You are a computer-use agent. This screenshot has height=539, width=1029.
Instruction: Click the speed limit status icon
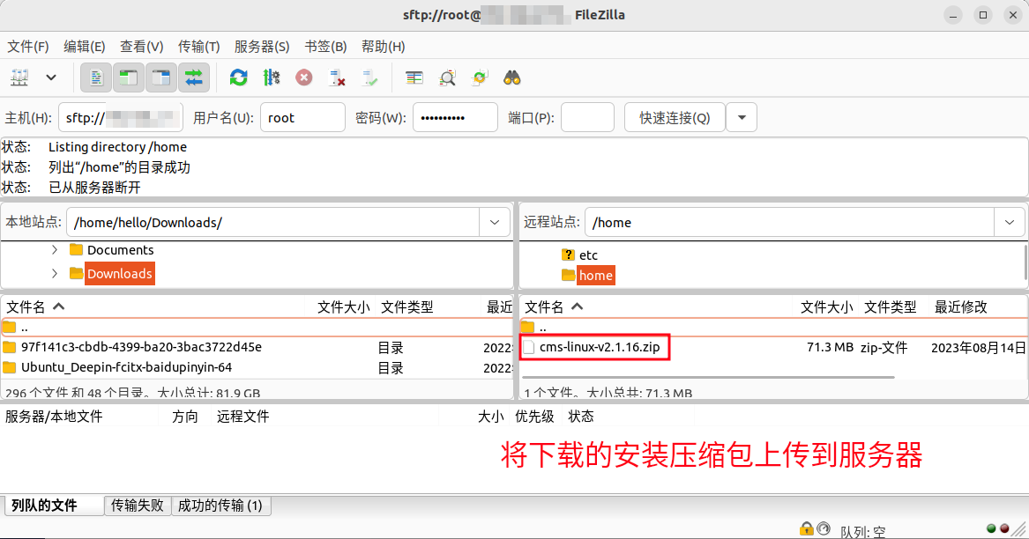point(824,528)
